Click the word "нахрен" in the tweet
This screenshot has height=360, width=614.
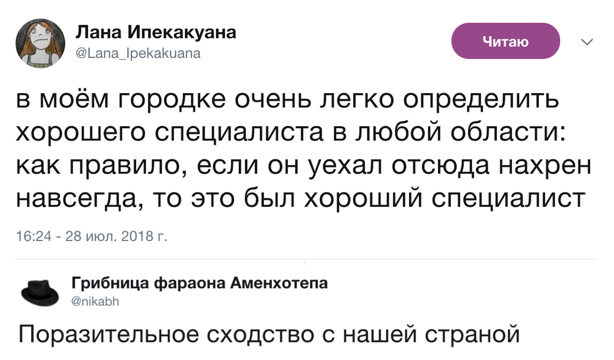[545, 165]
